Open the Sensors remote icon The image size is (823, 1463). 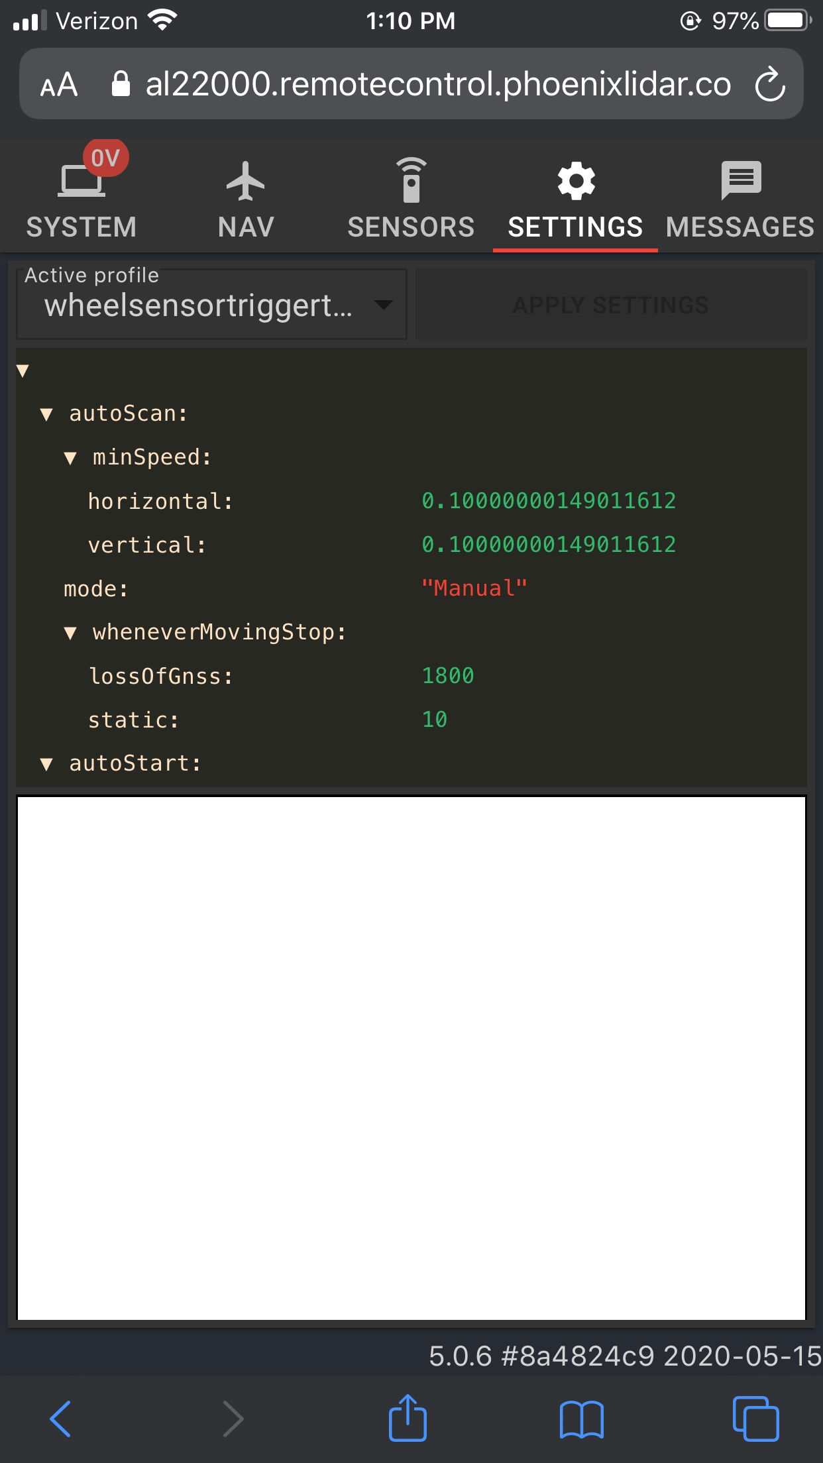point(411,181)
